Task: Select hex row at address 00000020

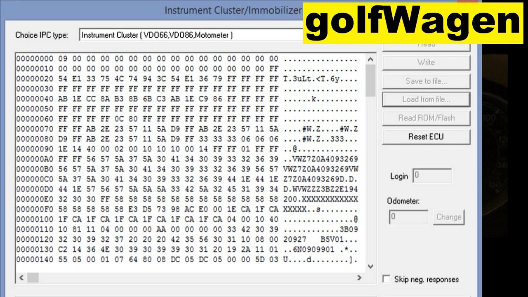Action: [187, 79]
